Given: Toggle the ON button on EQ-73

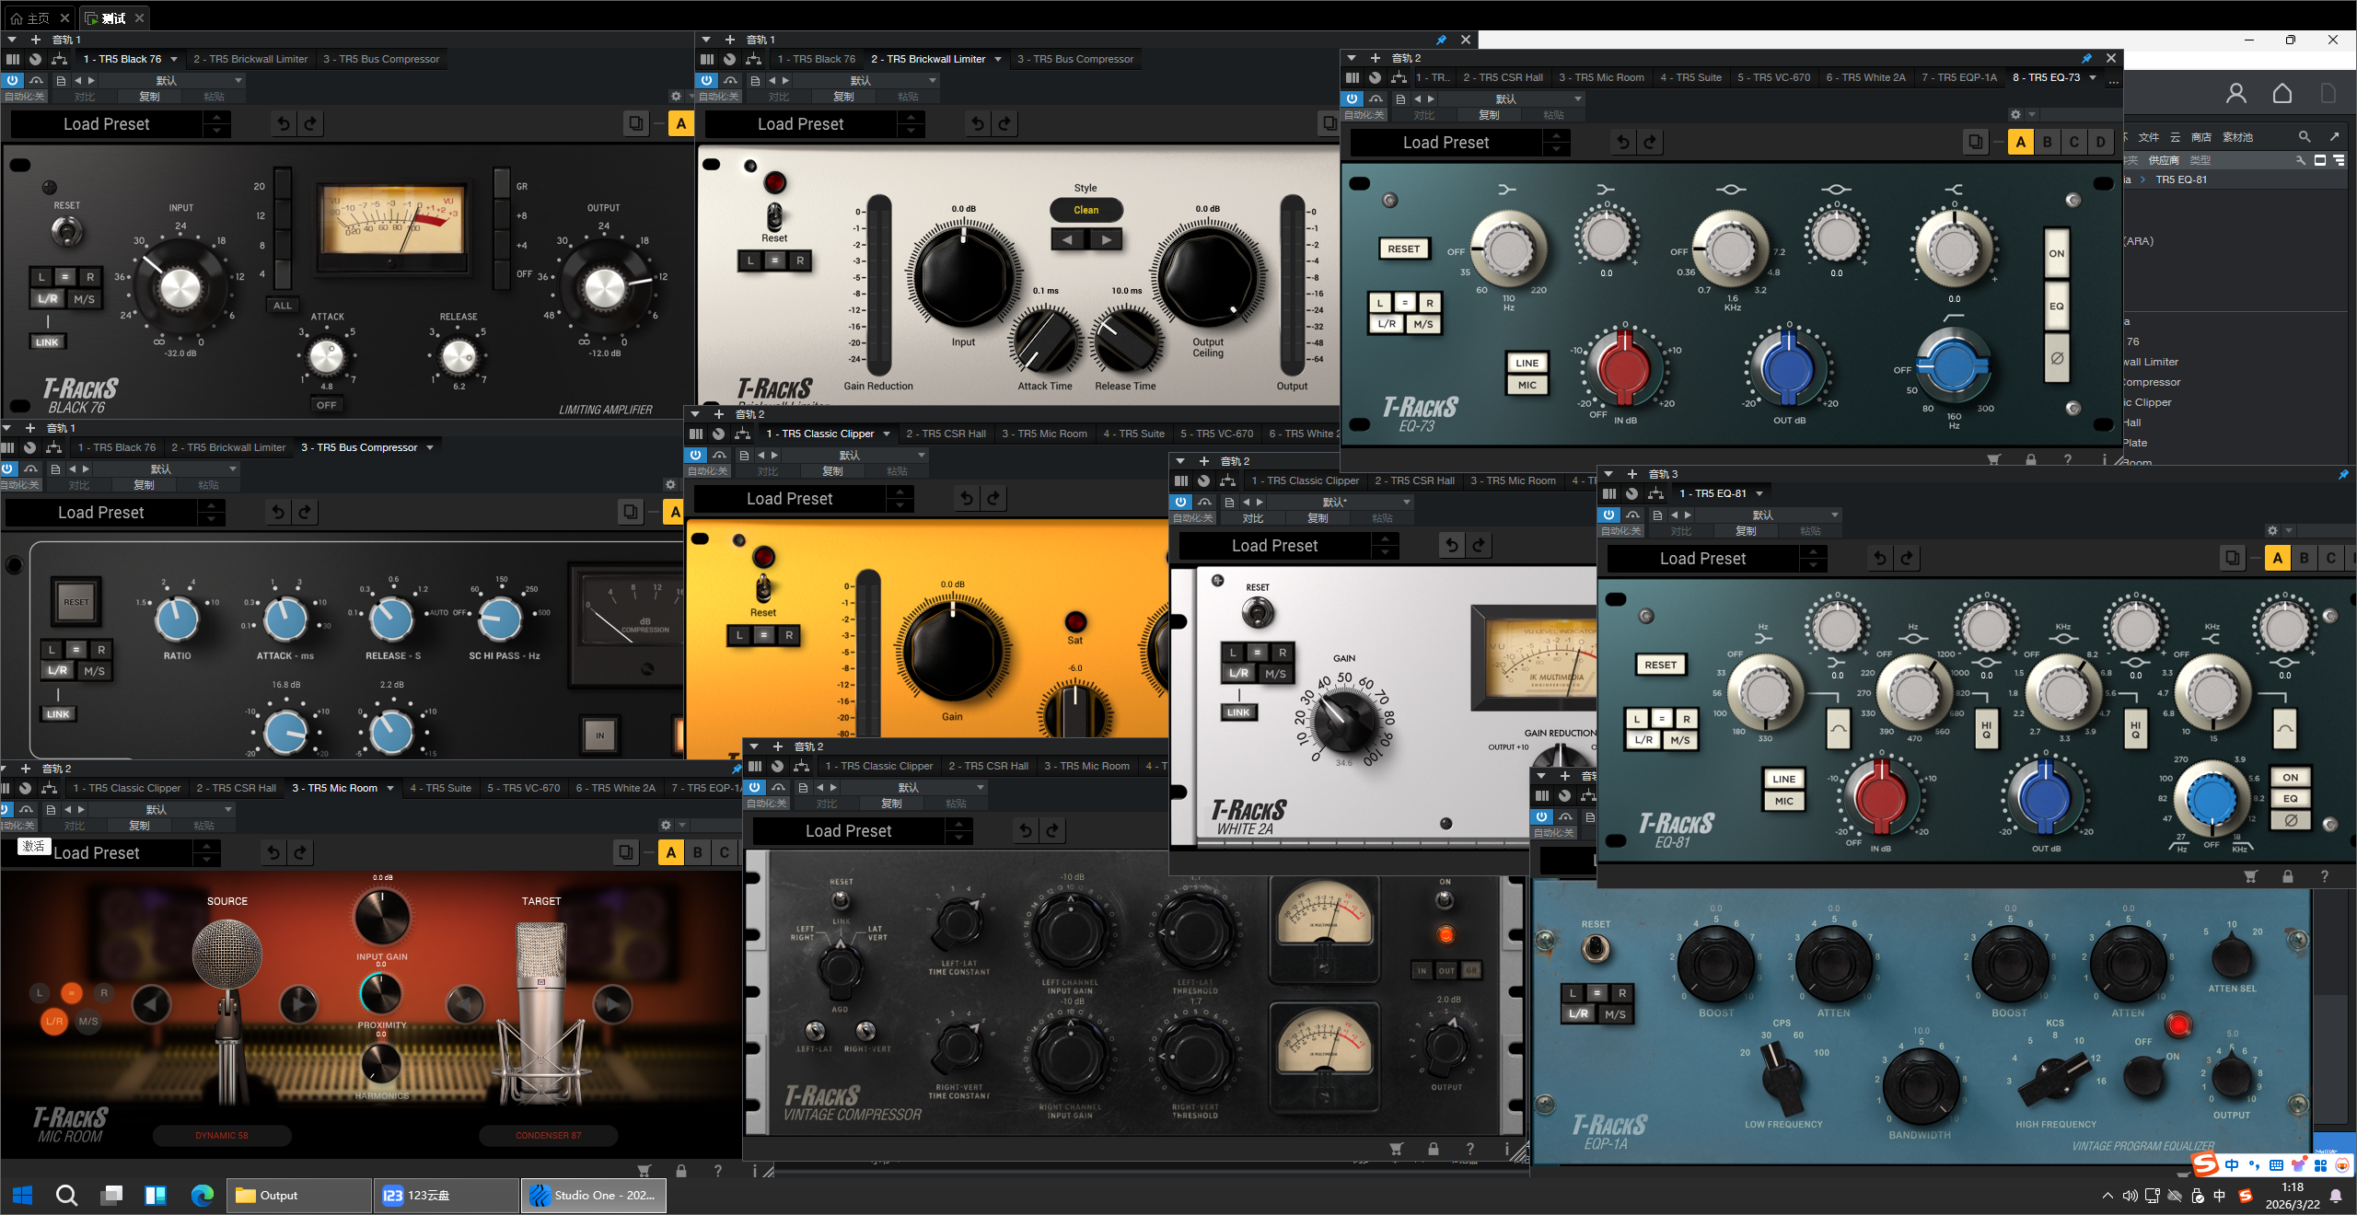Looking at the screenshot, I should click(x=2056, y=254).
